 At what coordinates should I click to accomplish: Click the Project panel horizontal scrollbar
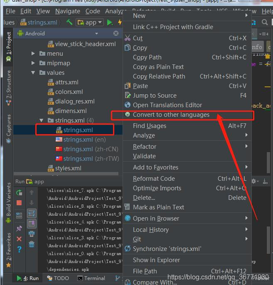pos(66,174)
